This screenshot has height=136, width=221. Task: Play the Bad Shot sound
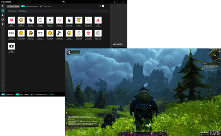(x=21, y=20)
